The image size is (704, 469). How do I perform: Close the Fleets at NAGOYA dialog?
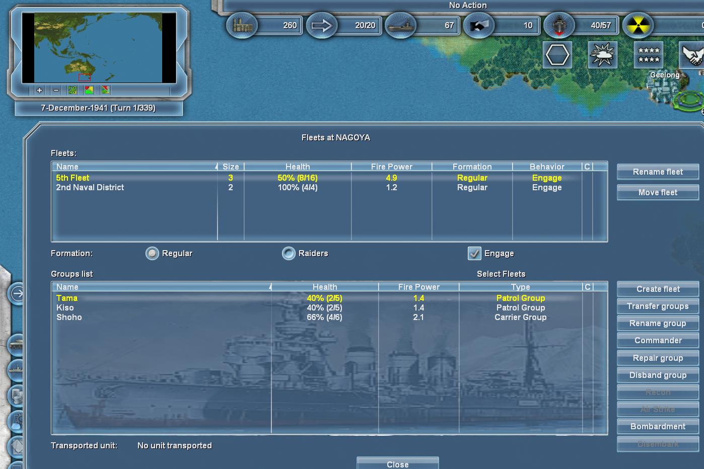397,463
